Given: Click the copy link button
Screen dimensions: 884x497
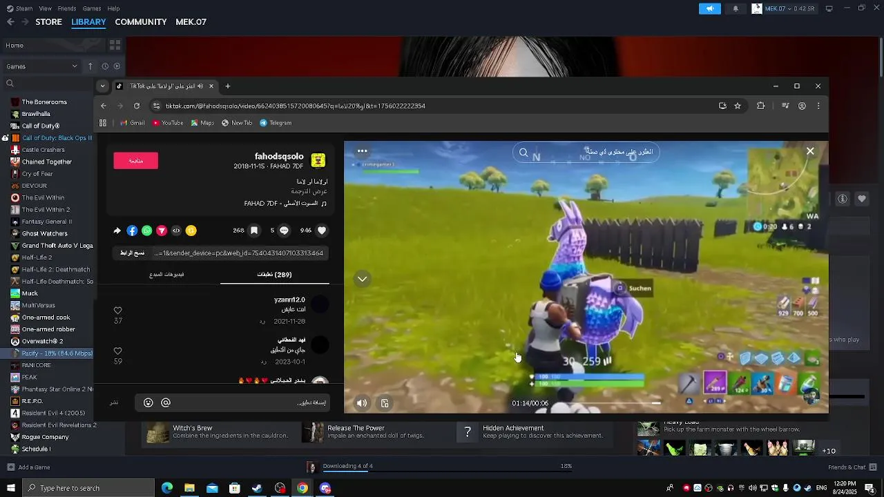Looking at the screenshot, I should click(133, 253).
